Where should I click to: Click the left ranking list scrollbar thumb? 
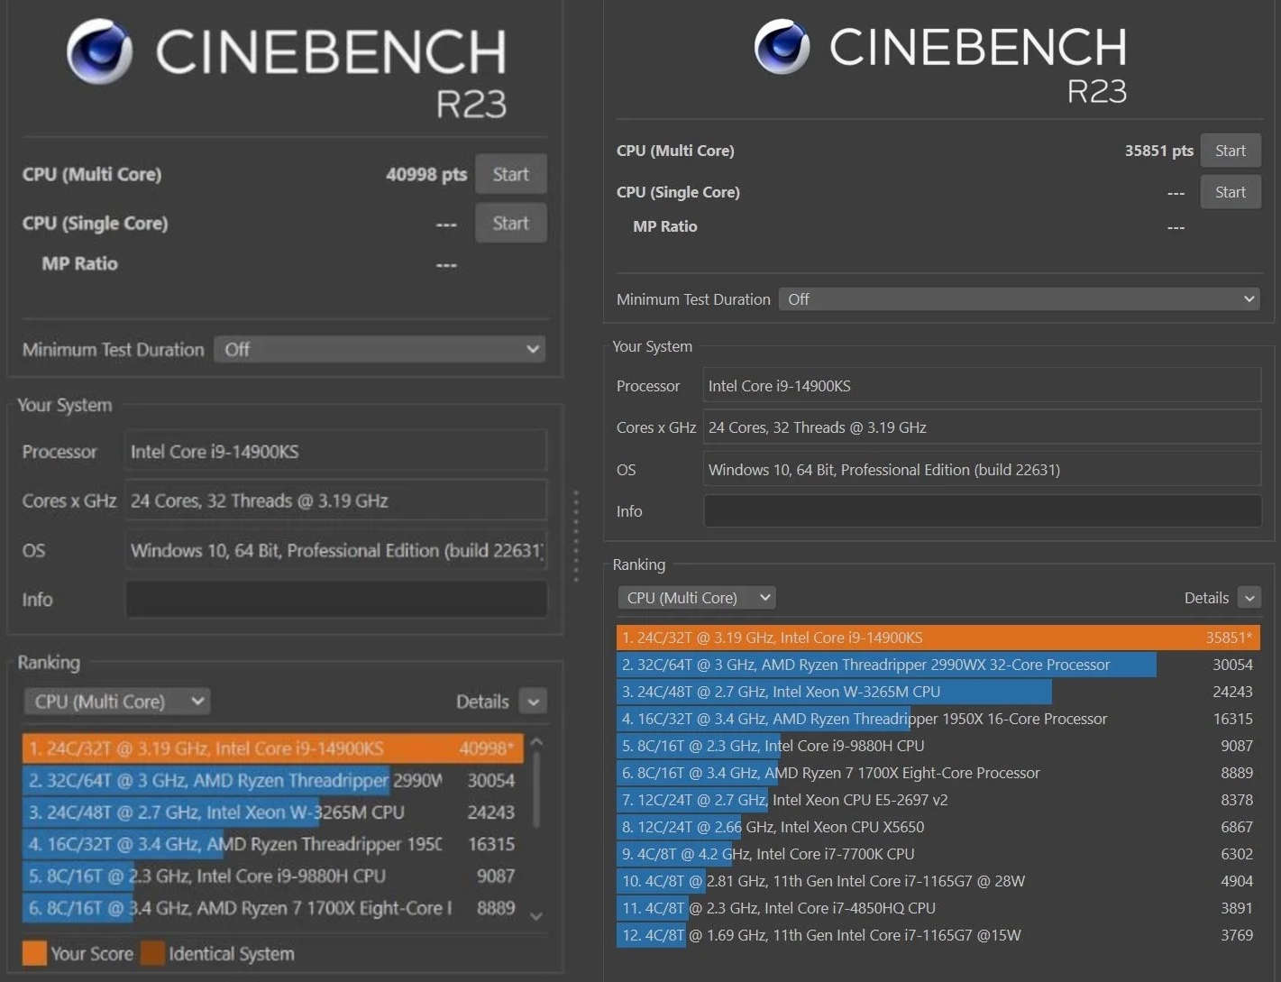(536, 789)
